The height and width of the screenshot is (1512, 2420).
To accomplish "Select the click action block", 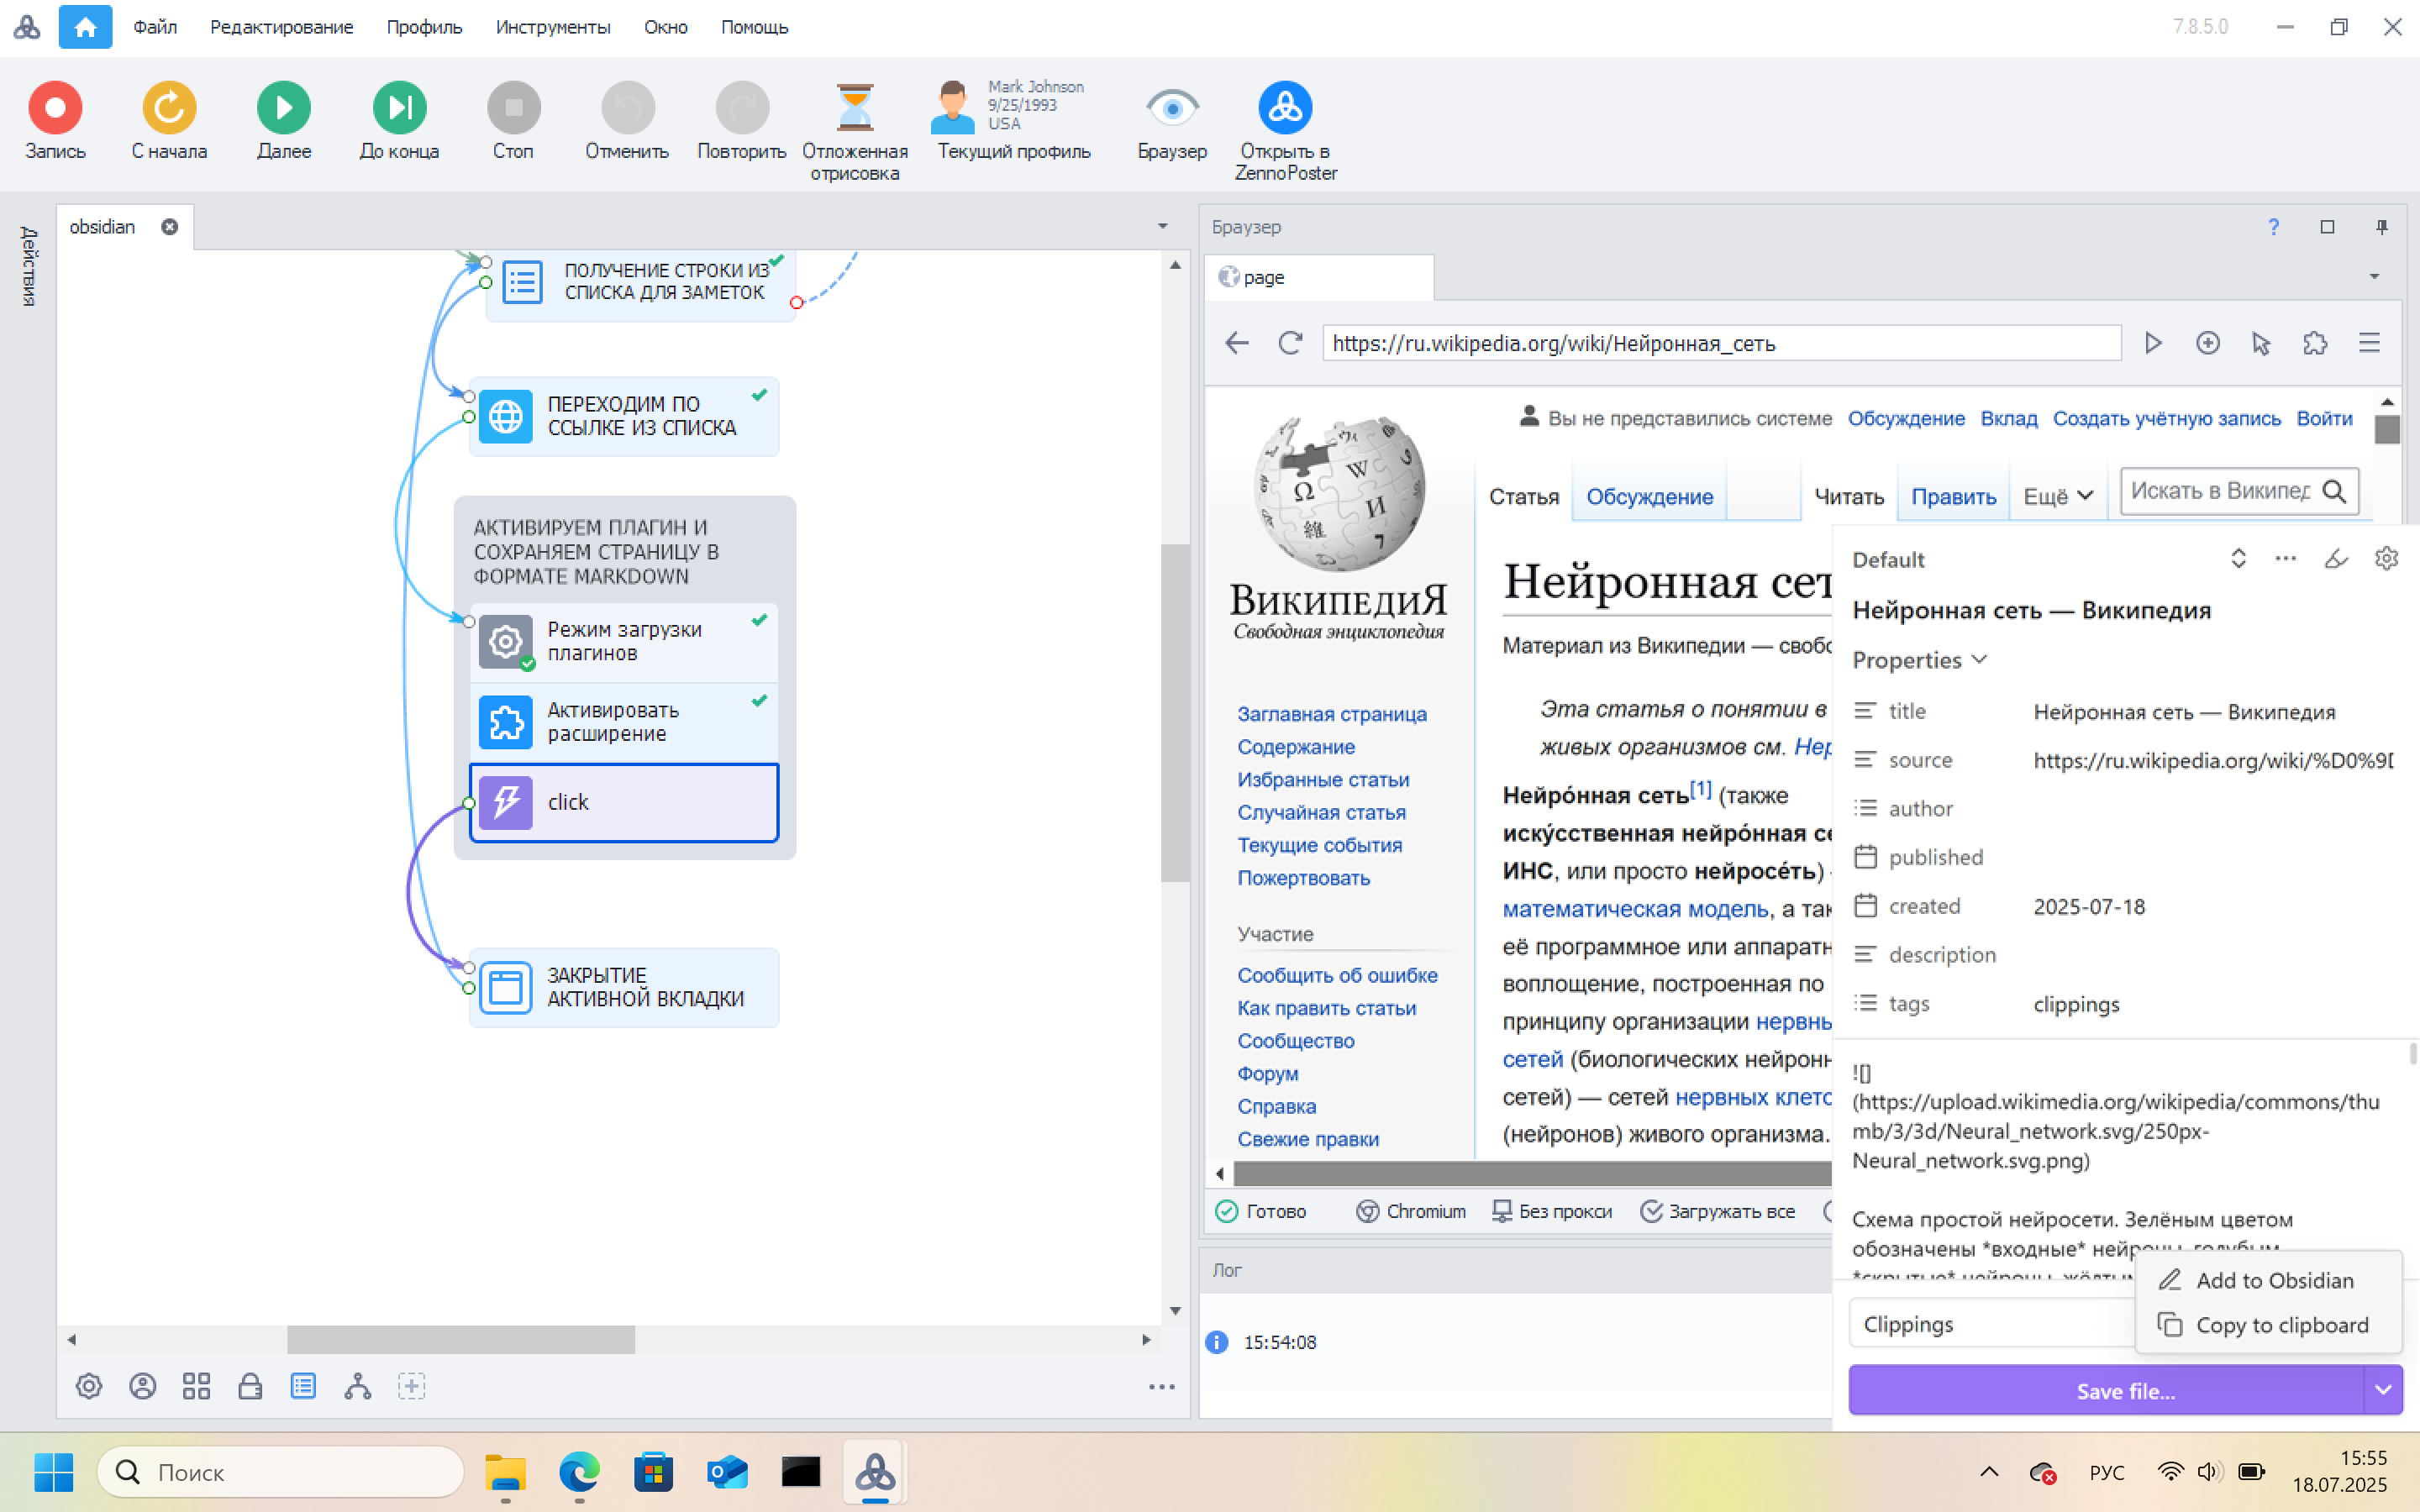I will [x=624, y=802].
